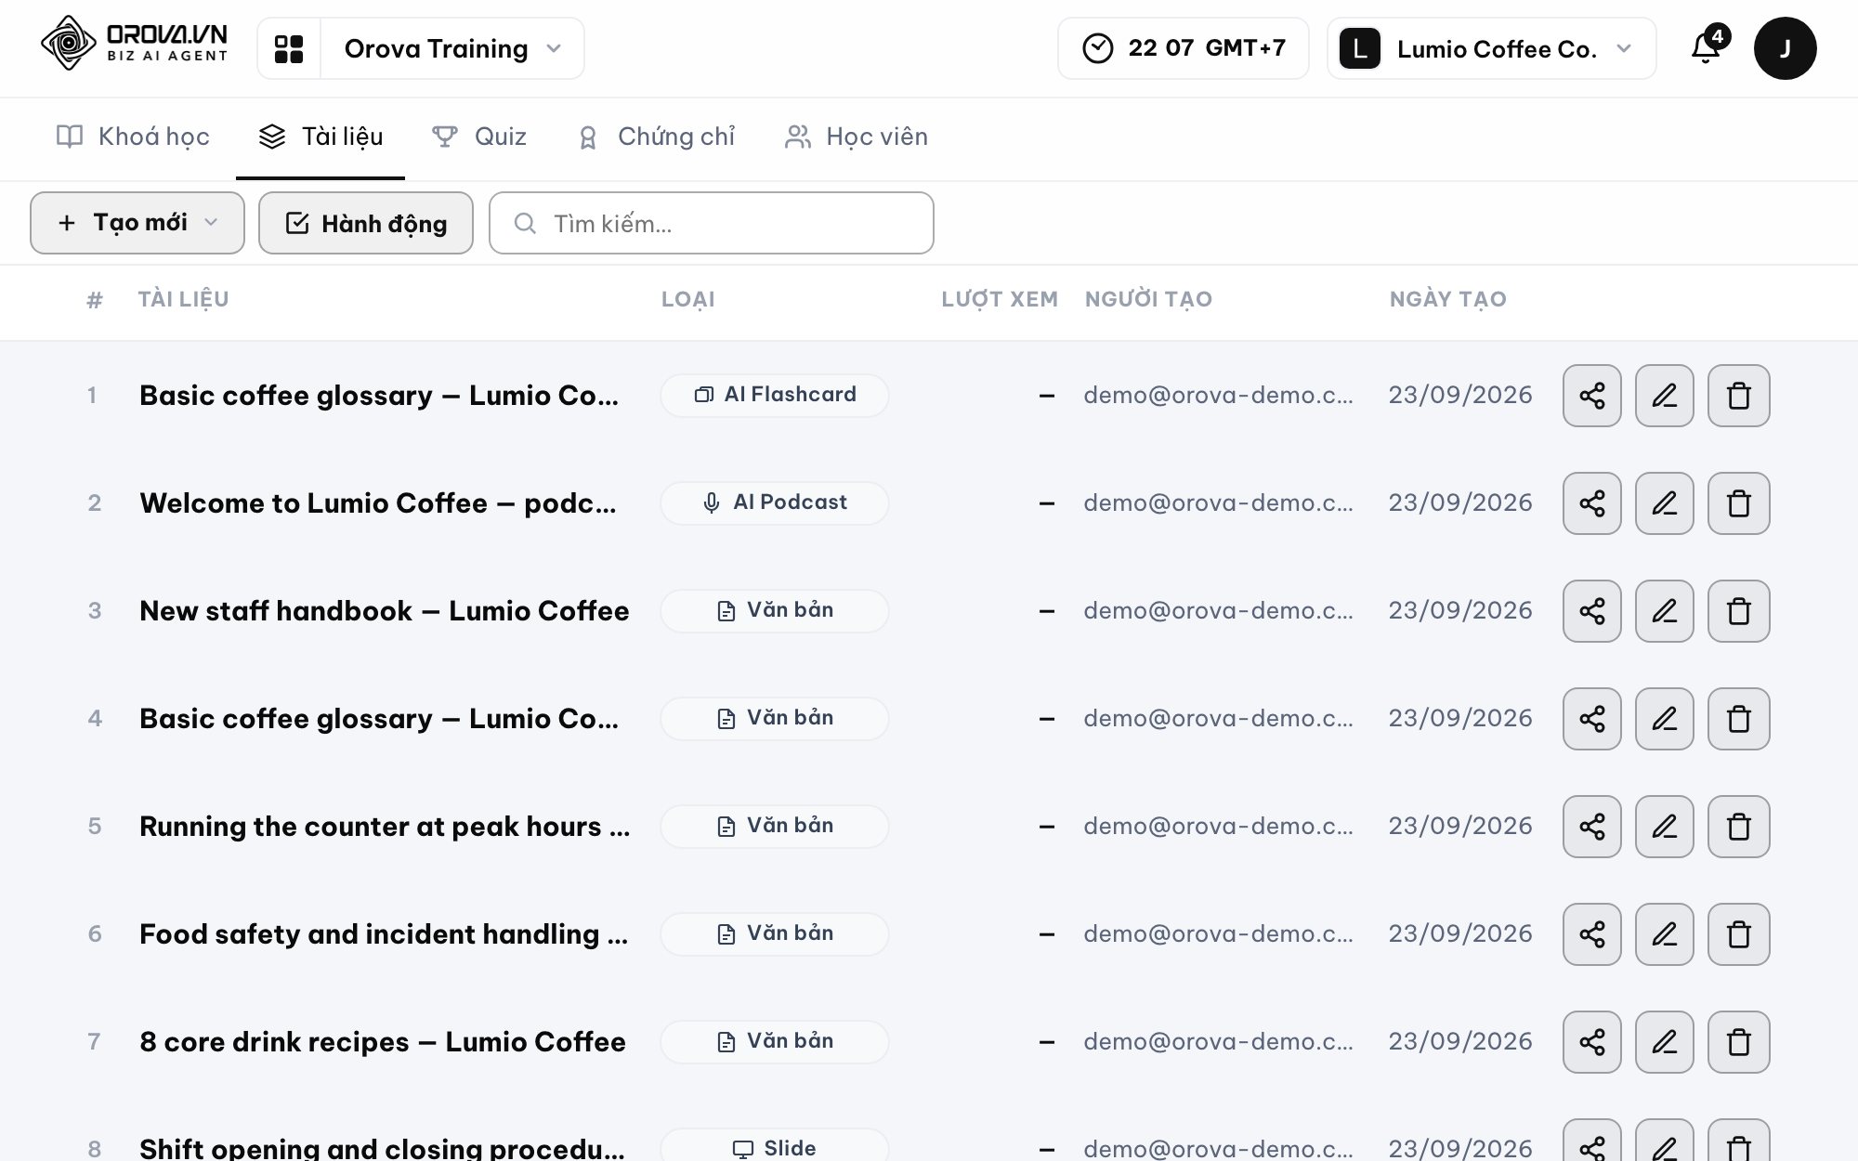
Task: Switch to the Quiz tab
Action: coord(479,137)
